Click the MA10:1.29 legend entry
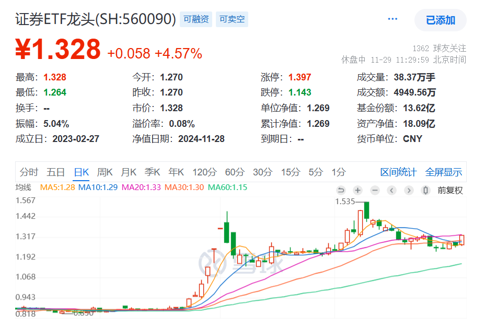The image size is (485, 319). [98, 187]
